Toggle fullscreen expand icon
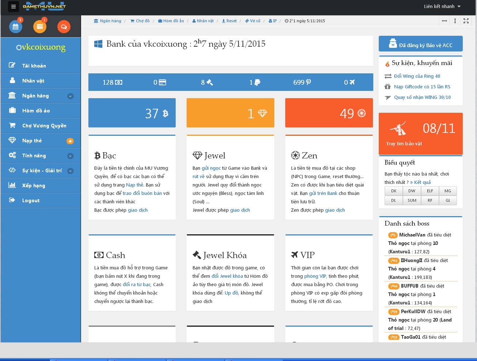 point(466,21)
